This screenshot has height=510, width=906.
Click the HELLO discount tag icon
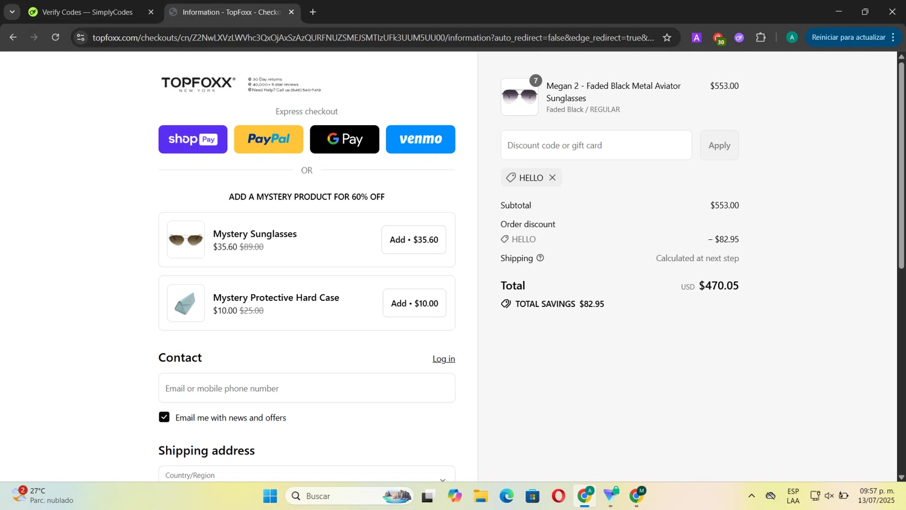[x=511, y=178]
